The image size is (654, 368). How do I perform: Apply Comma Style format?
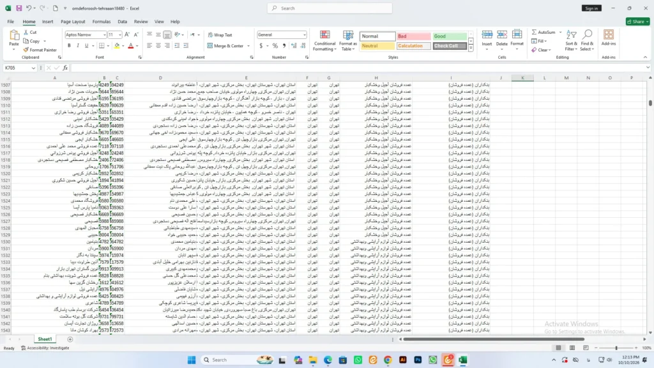[284, 45]
